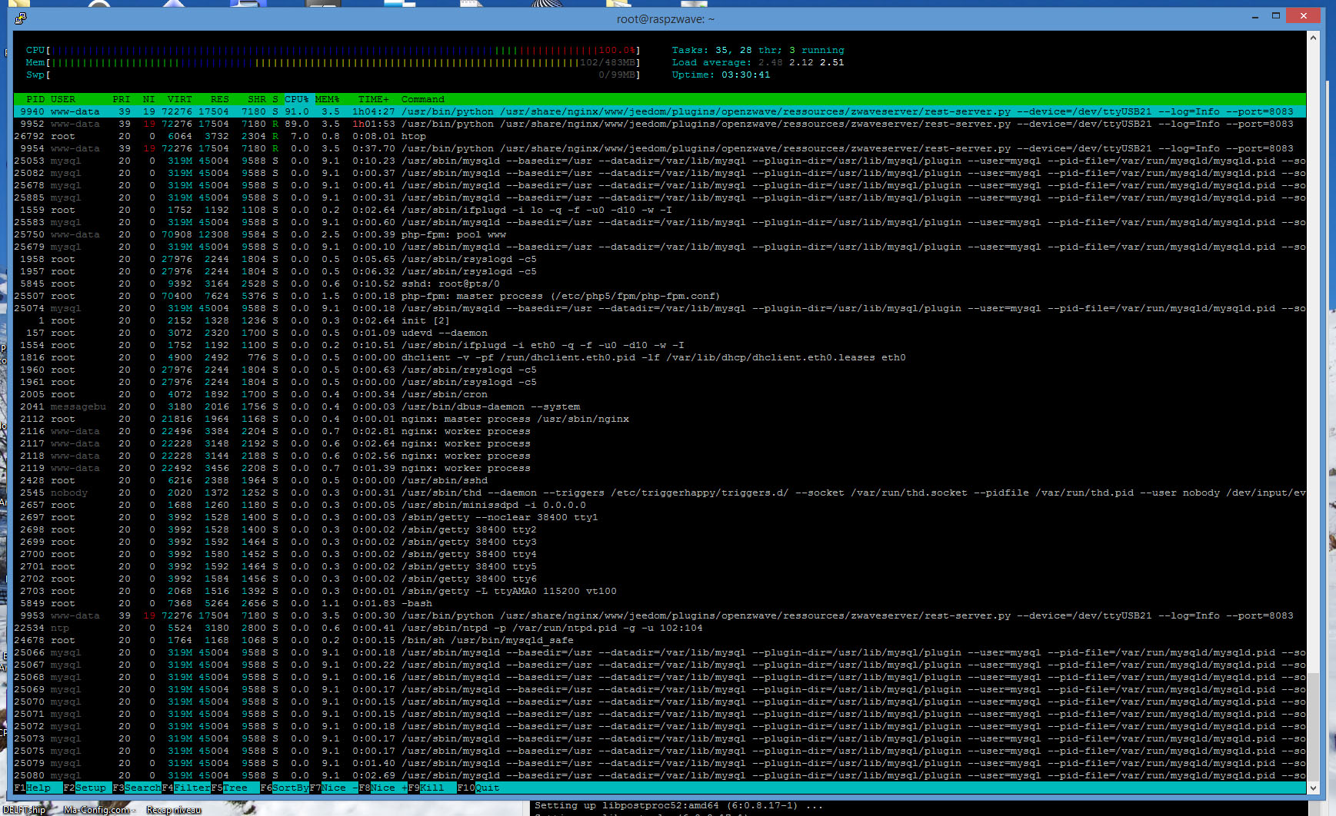Select the htop process row 26792
The width and height of the screenshot is (1336, 816).
tap(659, 136)
